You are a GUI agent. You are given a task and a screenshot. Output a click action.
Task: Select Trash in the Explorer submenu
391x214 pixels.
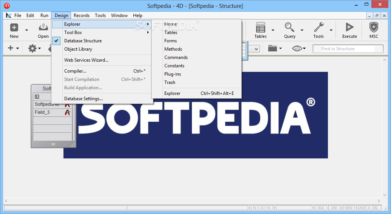tap(196, 82)
